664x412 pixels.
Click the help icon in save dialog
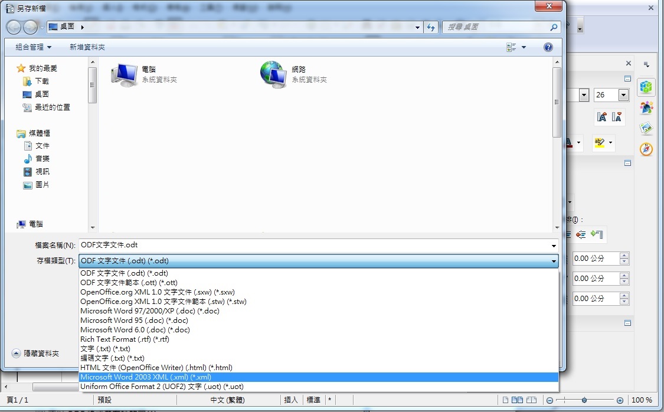[x=548, y=47]
